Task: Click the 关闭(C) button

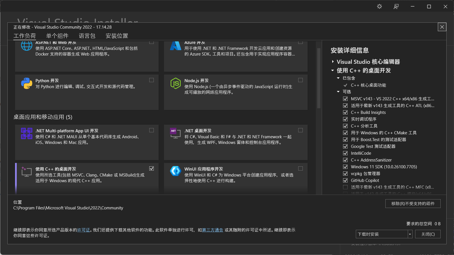Action: click(x=428, y=234)
